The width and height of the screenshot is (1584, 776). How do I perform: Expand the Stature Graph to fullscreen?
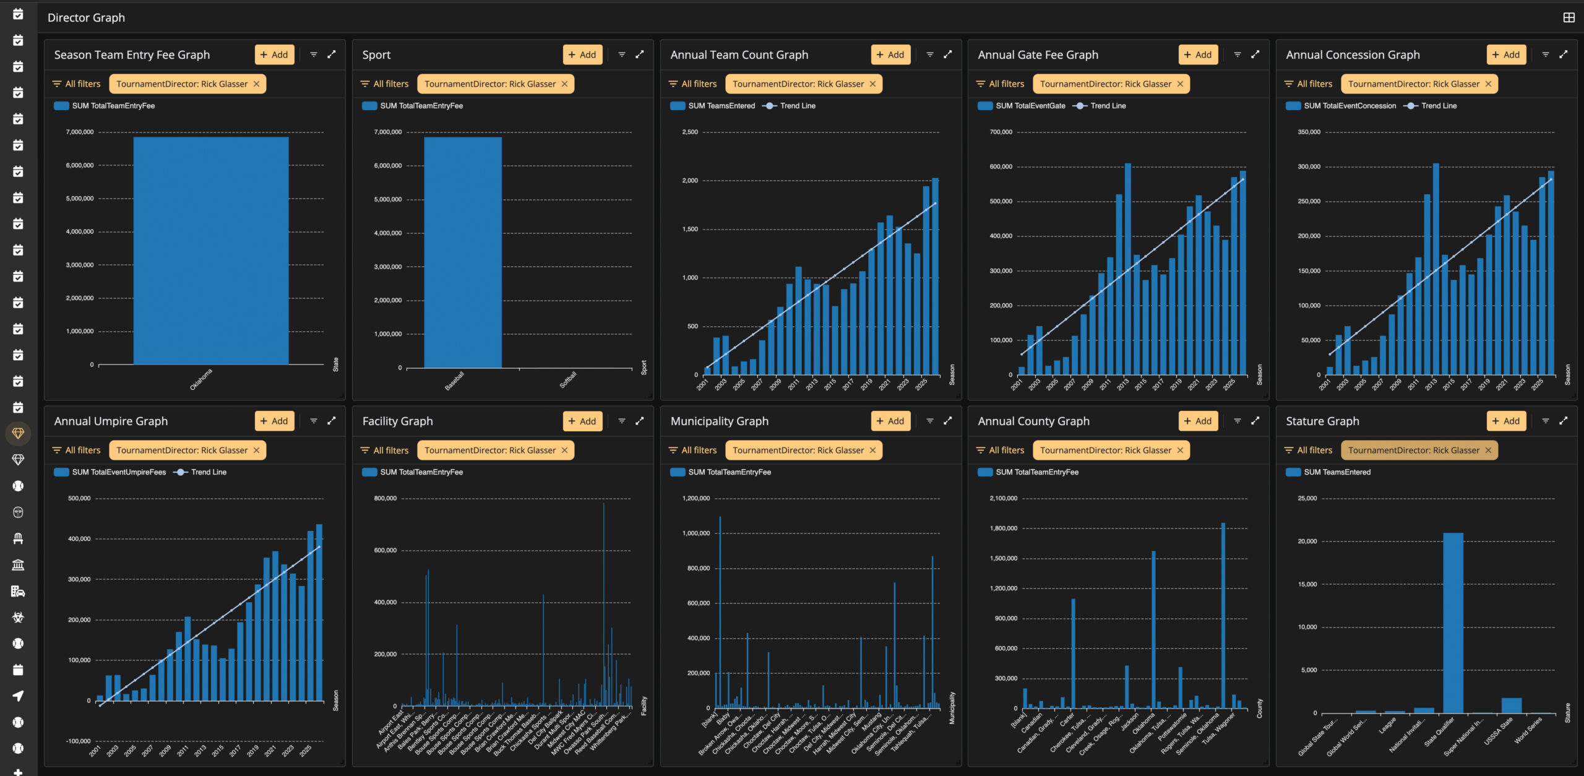coord(1564,421)
